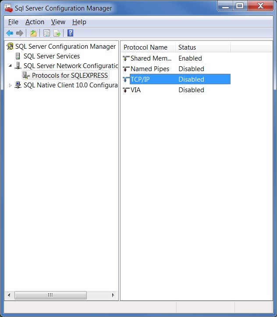The height and width of the screenshot is (317, 277).
Task: Click the root SQL Server Configuration Manager icon
Action: coord(10,46)
